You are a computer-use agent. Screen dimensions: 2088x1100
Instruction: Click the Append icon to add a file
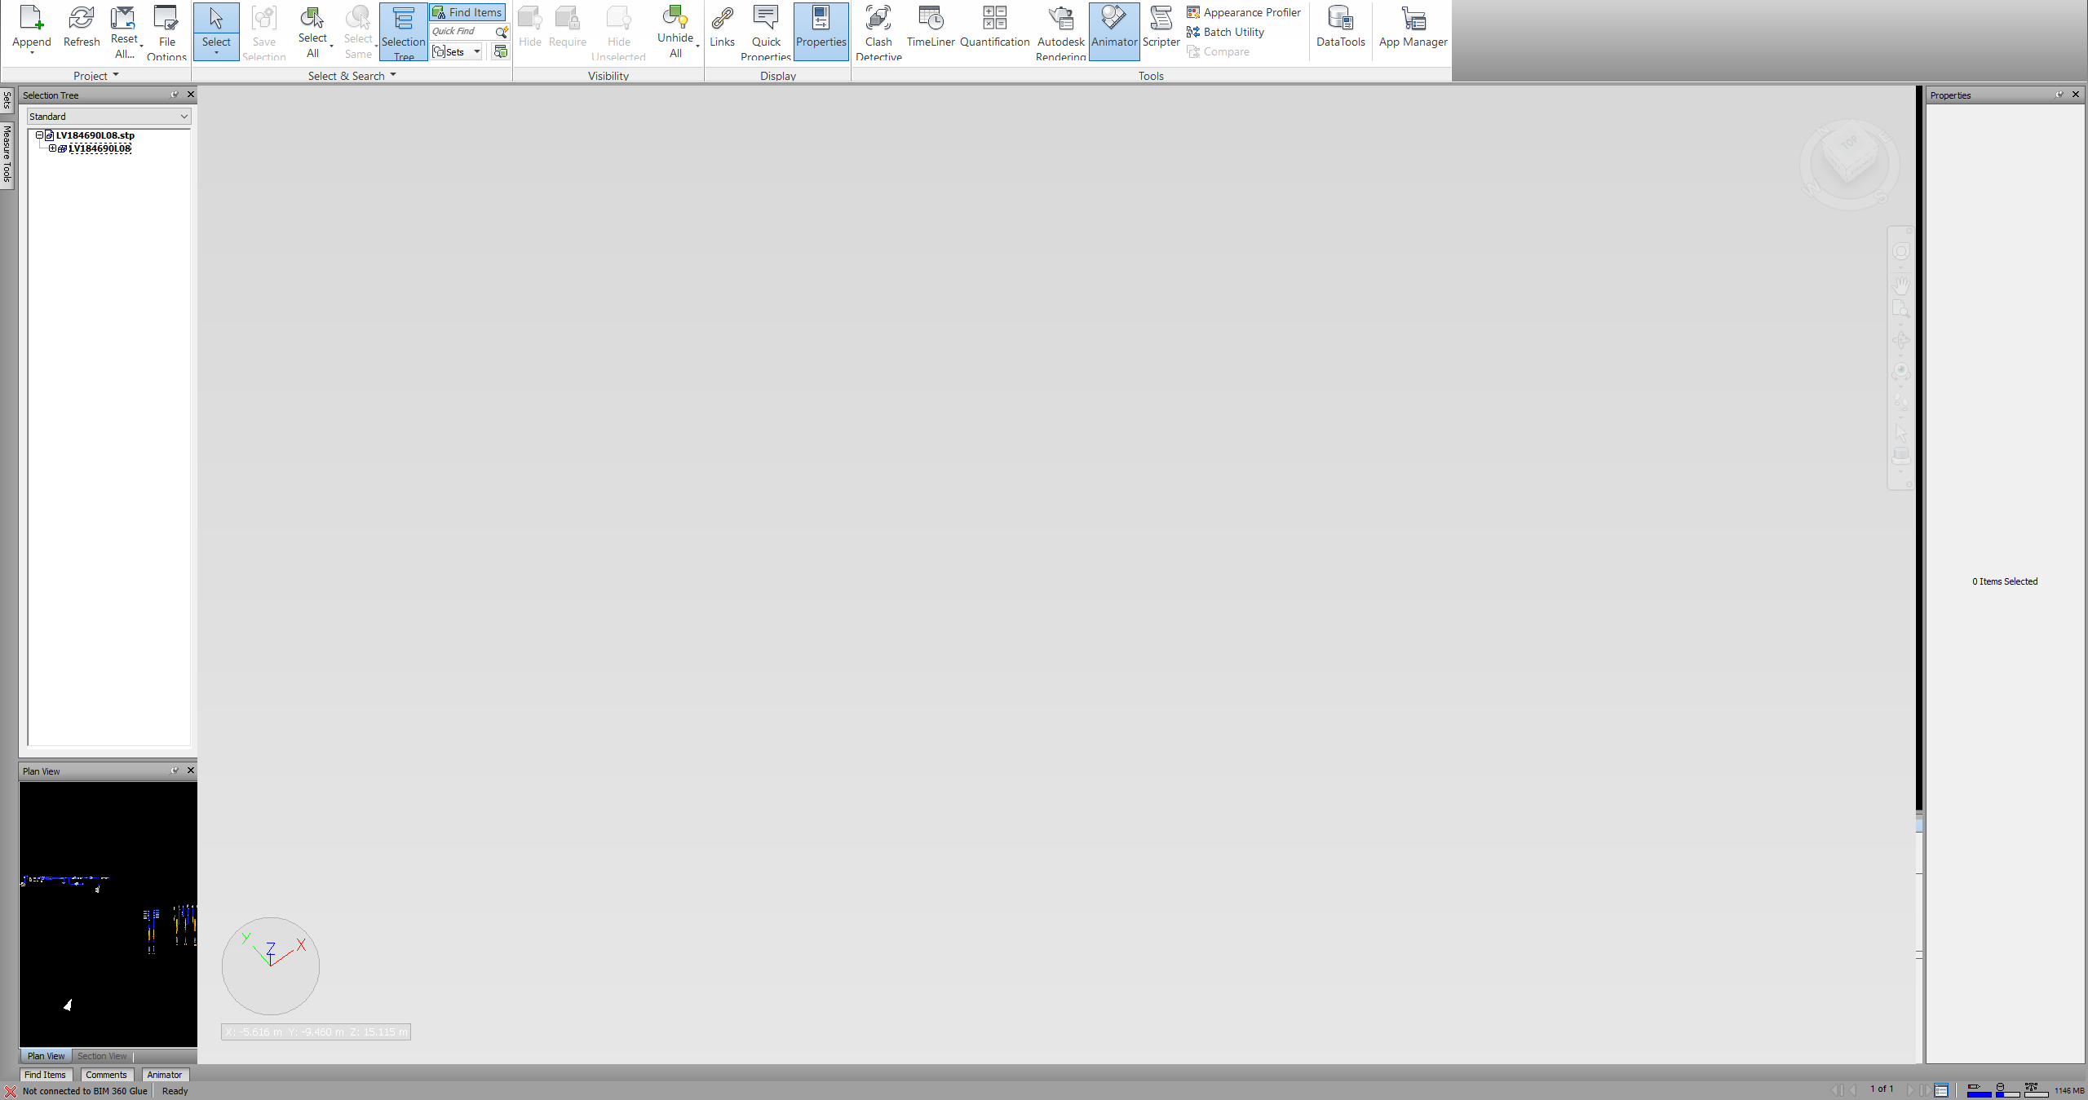(x=31, y=26)
